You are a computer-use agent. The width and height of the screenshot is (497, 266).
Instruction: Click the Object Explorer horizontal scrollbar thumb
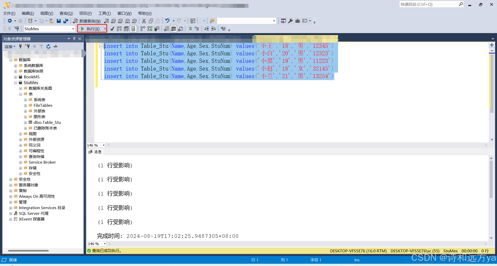(x=28, y=251)
